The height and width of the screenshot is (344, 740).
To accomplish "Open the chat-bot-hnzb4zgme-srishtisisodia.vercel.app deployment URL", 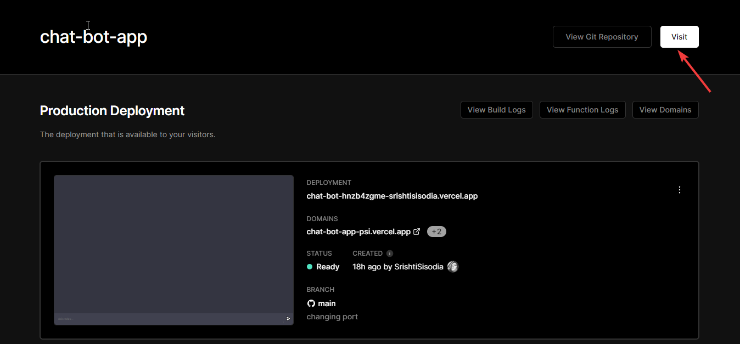I will tap(392, 196).
